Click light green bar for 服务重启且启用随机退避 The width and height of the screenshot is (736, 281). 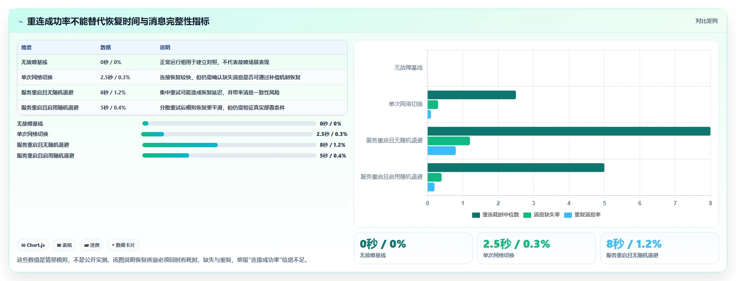pyautogui.click(x=434, y=177)
